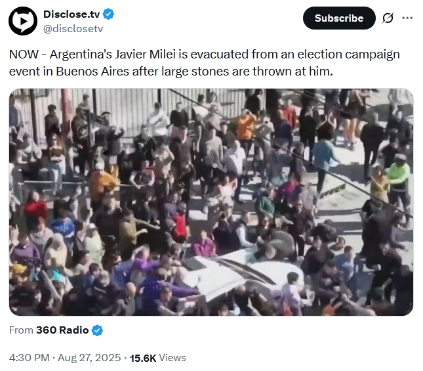The image size is (423, 371).
Task: Open the Disclose.tv display name link
Action: tap(71, 14)
